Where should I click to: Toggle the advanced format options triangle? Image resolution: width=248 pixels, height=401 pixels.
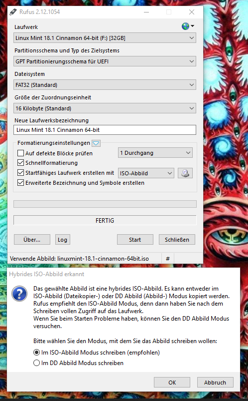click(x=96, y=143)
